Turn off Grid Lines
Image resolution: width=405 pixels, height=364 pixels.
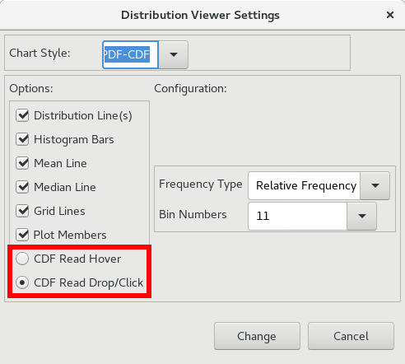(22, 211)
